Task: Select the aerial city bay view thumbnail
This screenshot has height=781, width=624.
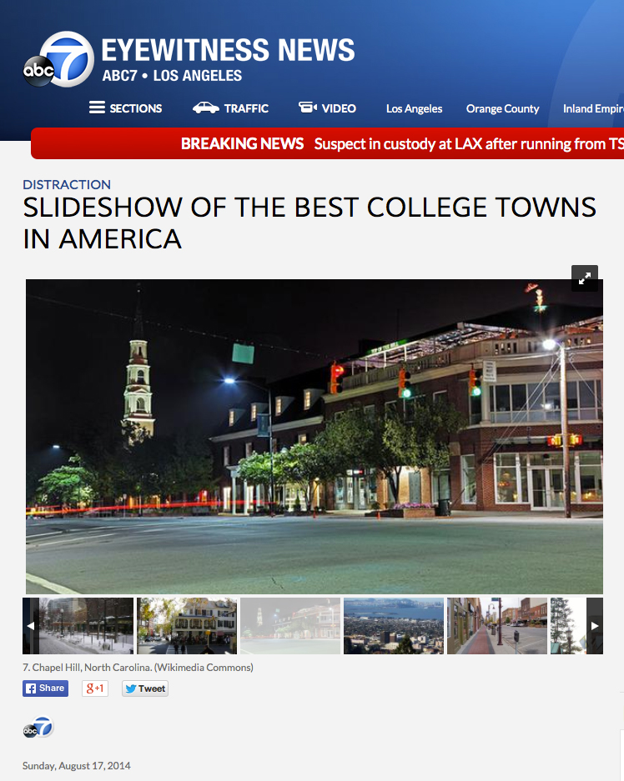Action: [x=394, y=626]
